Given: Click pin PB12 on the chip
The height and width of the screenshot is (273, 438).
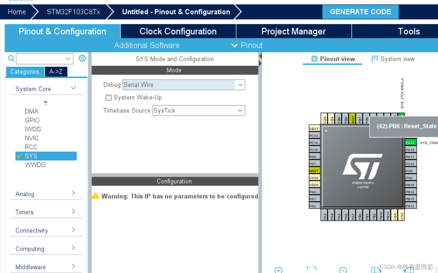Looking at the screenshot, I should click(x=411, y=206).
